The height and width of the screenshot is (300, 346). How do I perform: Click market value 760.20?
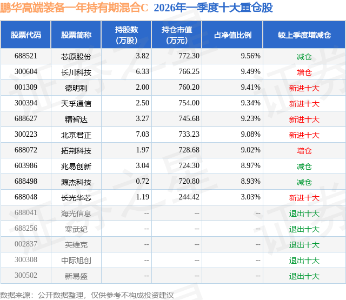[189, 88]
